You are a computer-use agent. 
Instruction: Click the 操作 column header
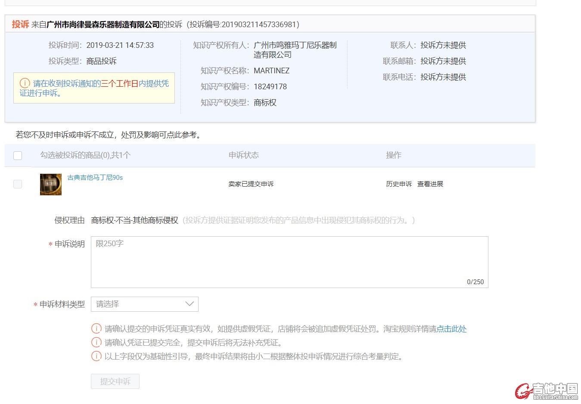tap(394, 155)
